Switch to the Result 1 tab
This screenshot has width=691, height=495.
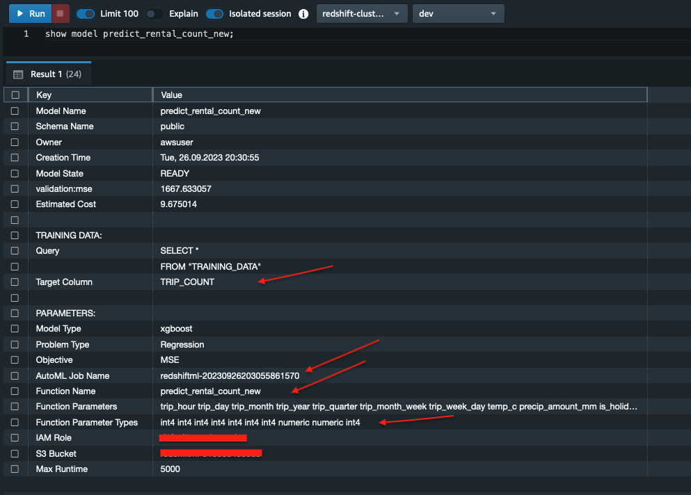(x=49, y=74)
